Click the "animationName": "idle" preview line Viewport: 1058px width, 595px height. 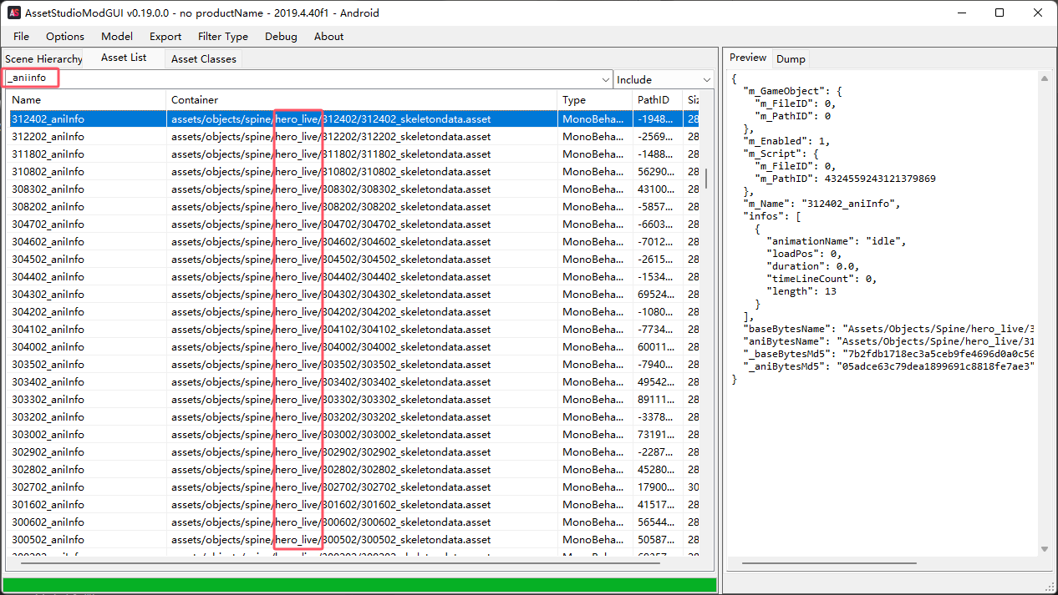point(837,241)
